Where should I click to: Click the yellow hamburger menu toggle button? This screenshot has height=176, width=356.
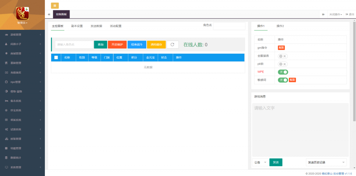(55, 6)
